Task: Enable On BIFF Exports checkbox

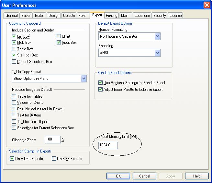Action: coord(54,158)
